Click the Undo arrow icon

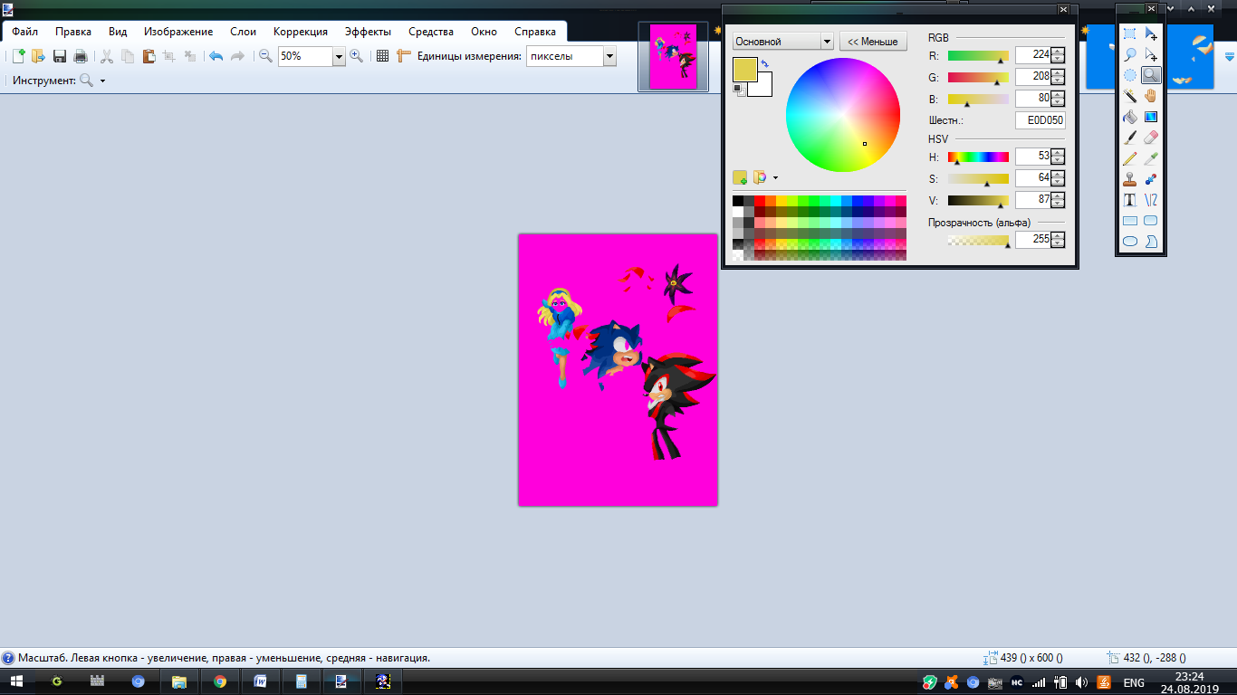coord(216,56)
